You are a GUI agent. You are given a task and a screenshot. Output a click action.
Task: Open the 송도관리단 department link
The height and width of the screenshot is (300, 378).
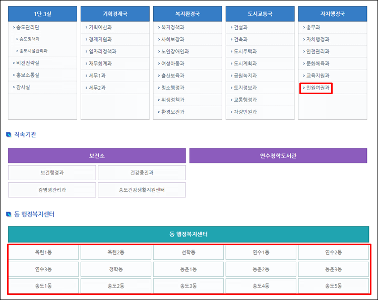[x=28, y=27]
